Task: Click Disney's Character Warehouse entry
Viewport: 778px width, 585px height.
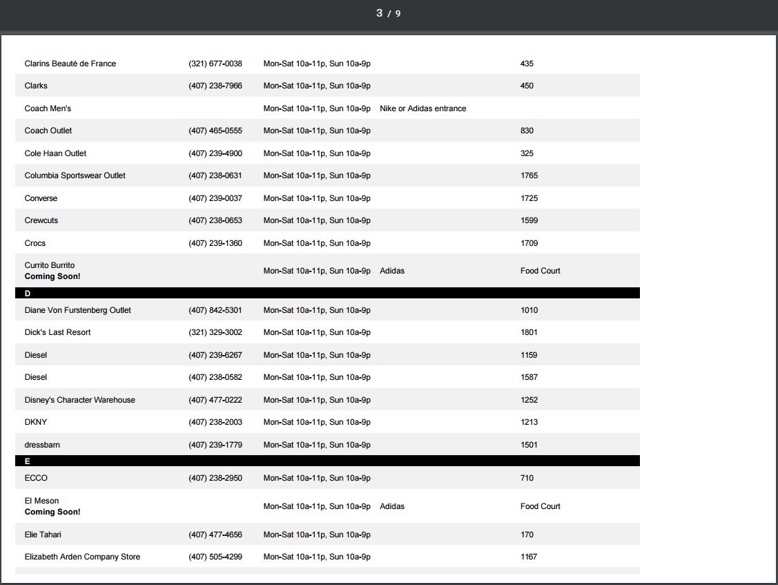Action: (x=80, y=400)
